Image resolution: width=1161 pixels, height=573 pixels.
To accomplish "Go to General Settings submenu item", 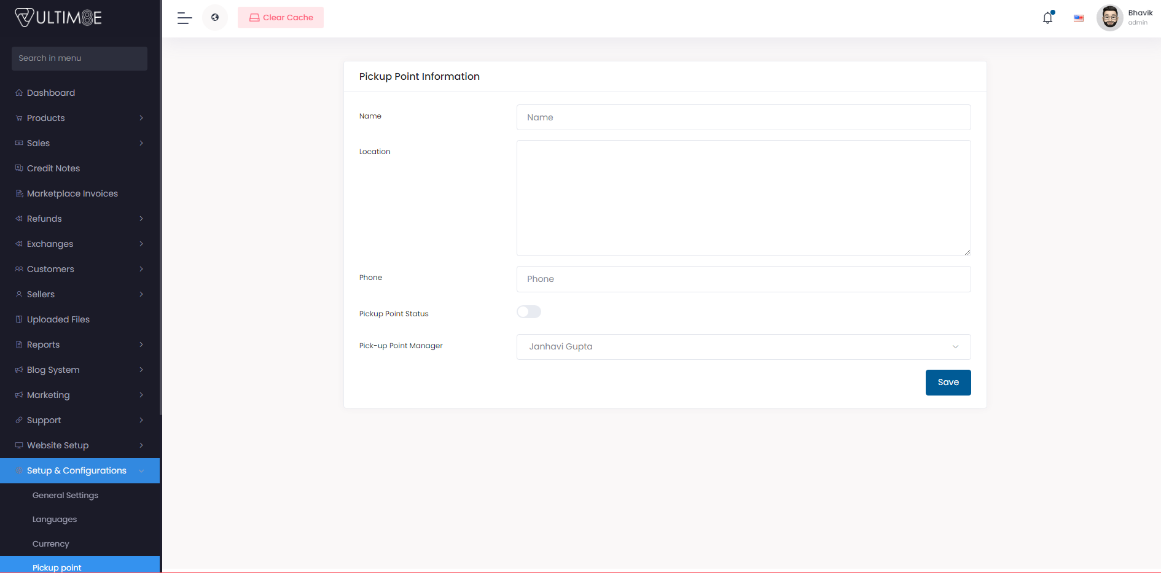I will click(x=65, y=496).
